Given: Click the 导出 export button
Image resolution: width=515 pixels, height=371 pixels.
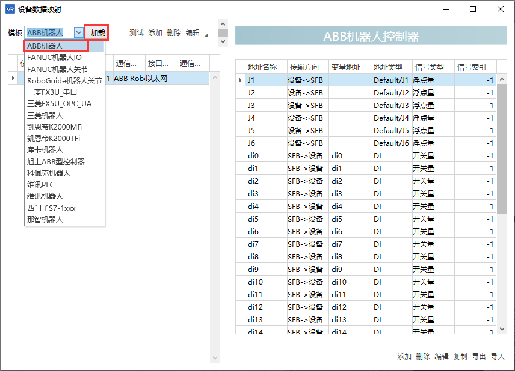Looking at the screenshot, I should point(479,356).
